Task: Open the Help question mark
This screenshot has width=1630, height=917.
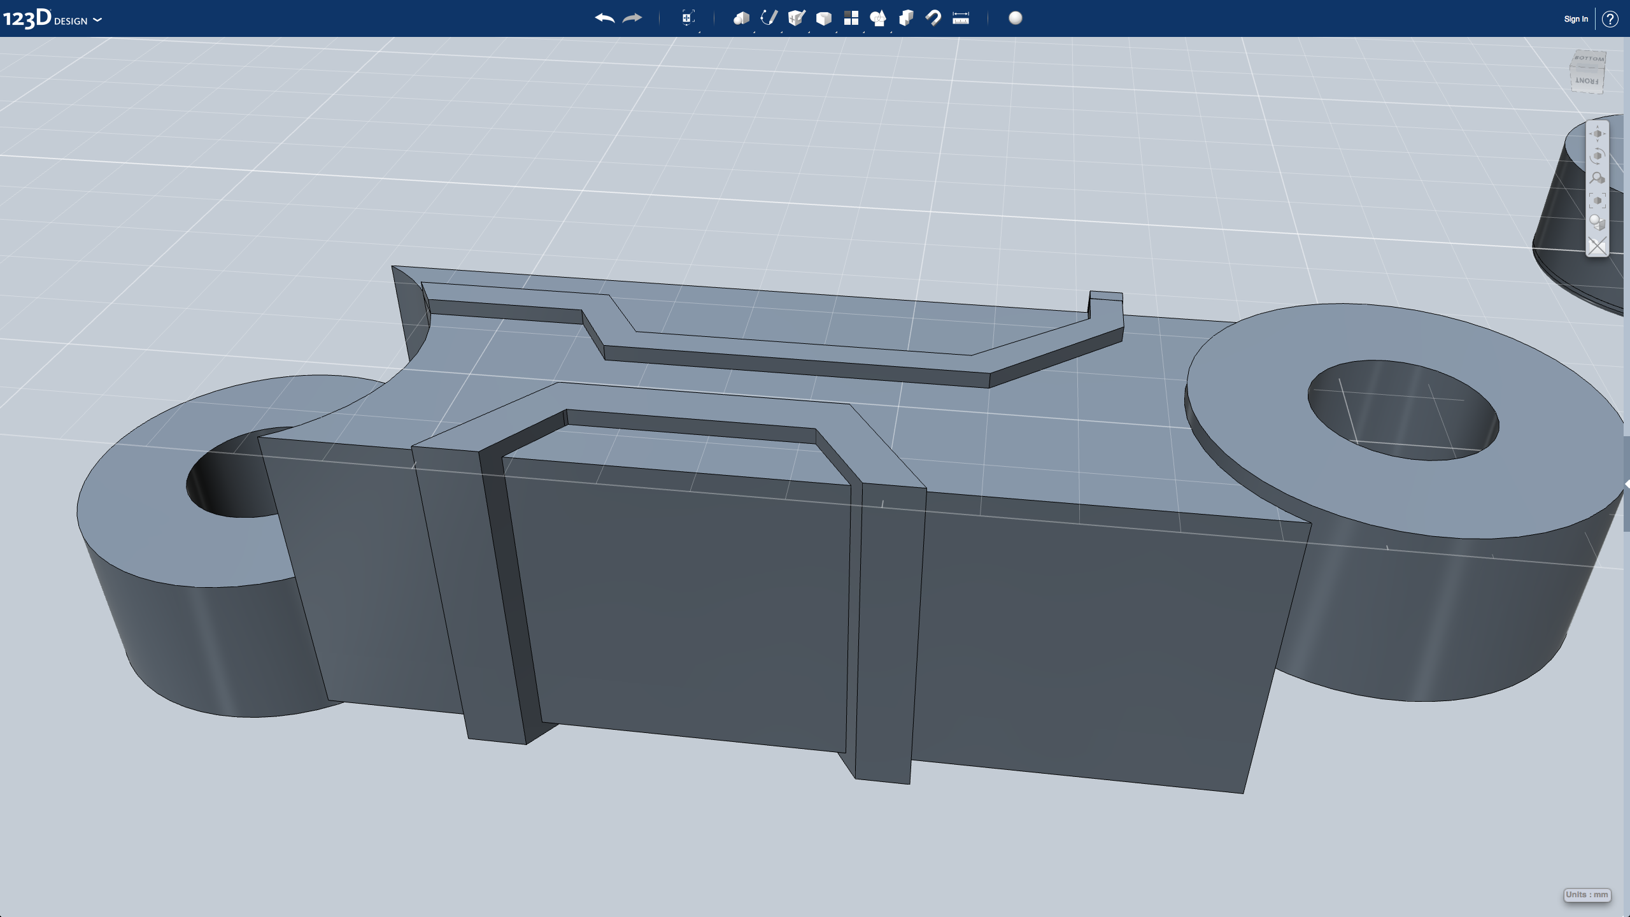Action: point(1610,19)
